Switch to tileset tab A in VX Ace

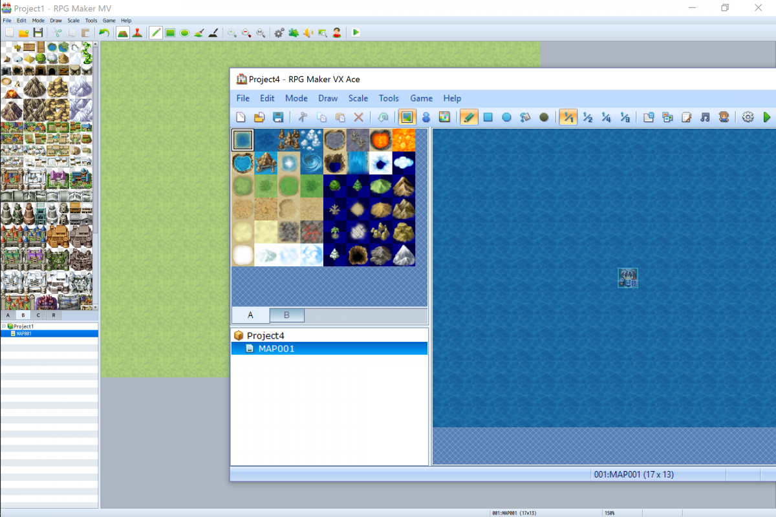(250, 315)
